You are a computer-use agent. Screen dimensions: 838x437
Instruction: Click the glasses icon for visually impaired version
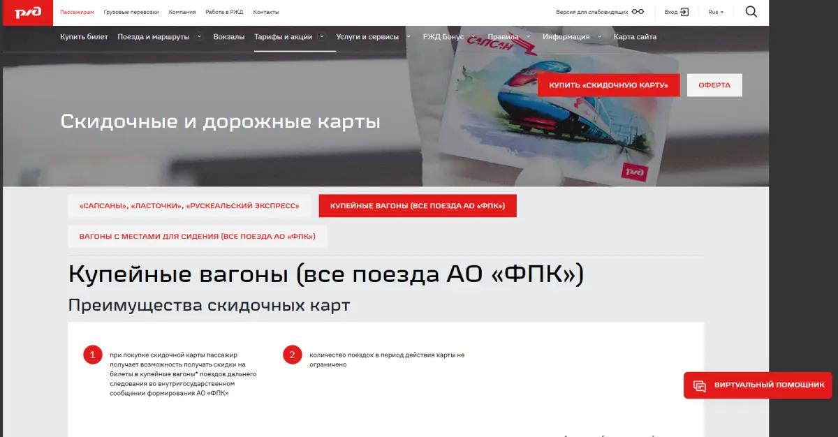[x=638, y=12]
